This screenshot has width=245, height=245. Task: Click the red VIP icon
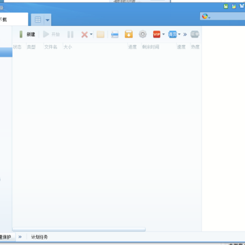coord(157,34)
